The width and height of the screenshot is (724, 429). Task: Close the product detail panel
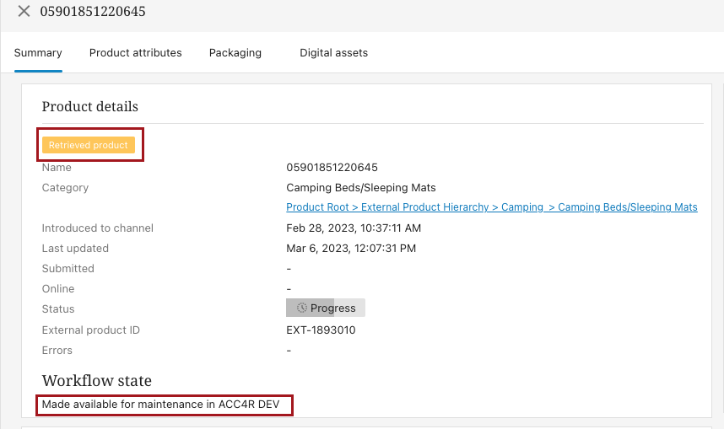24,12
